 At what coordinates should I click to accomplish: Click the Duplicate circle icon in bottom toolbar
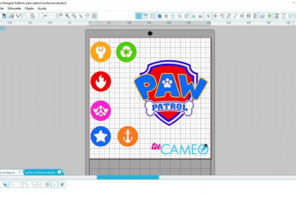pyautogui.click(x=47, y=184)
